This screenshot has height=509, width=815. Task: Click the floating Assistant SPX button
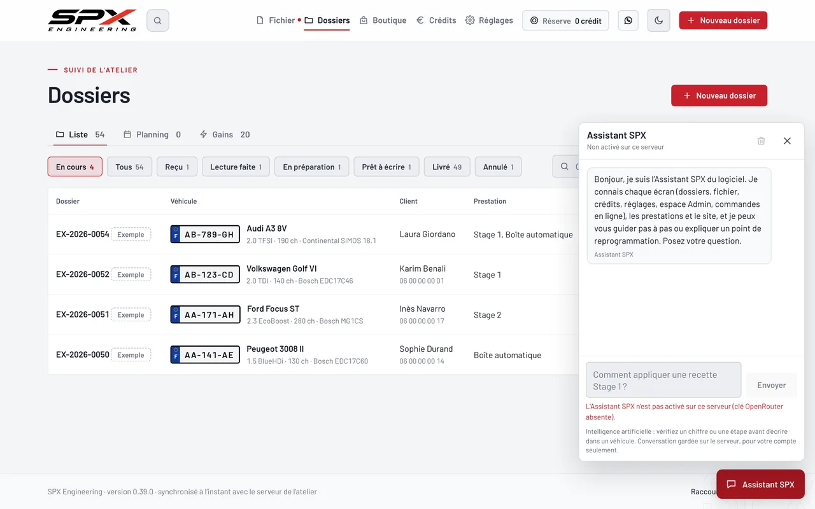[760, 484]
